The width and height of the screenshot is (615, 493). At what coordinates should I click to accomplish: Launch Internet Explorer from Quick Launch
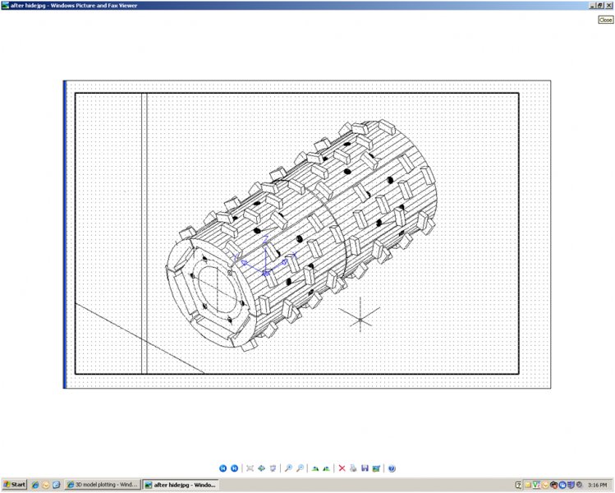35,485
